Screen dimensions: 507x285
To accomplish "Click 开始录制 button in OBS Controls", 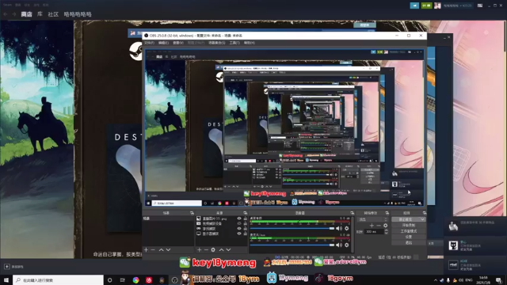I will [409, 225].
